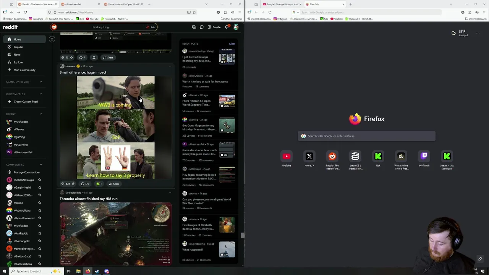Collapse the Reddit sidebar navigation button
Screen dimensions: 489x275
[52, 39]
